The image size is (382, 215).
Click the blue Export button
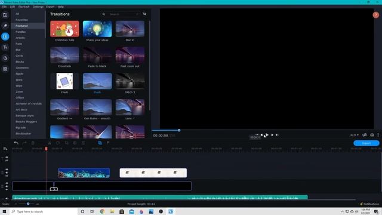point(366,143)
